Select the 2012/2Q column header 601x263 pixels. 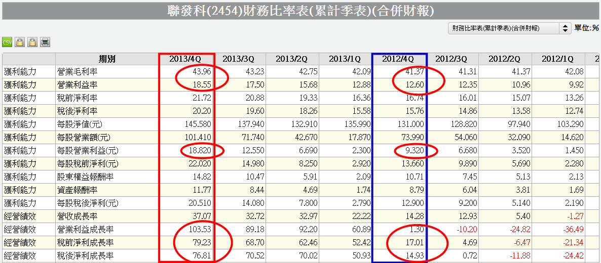tap(505, 59)
